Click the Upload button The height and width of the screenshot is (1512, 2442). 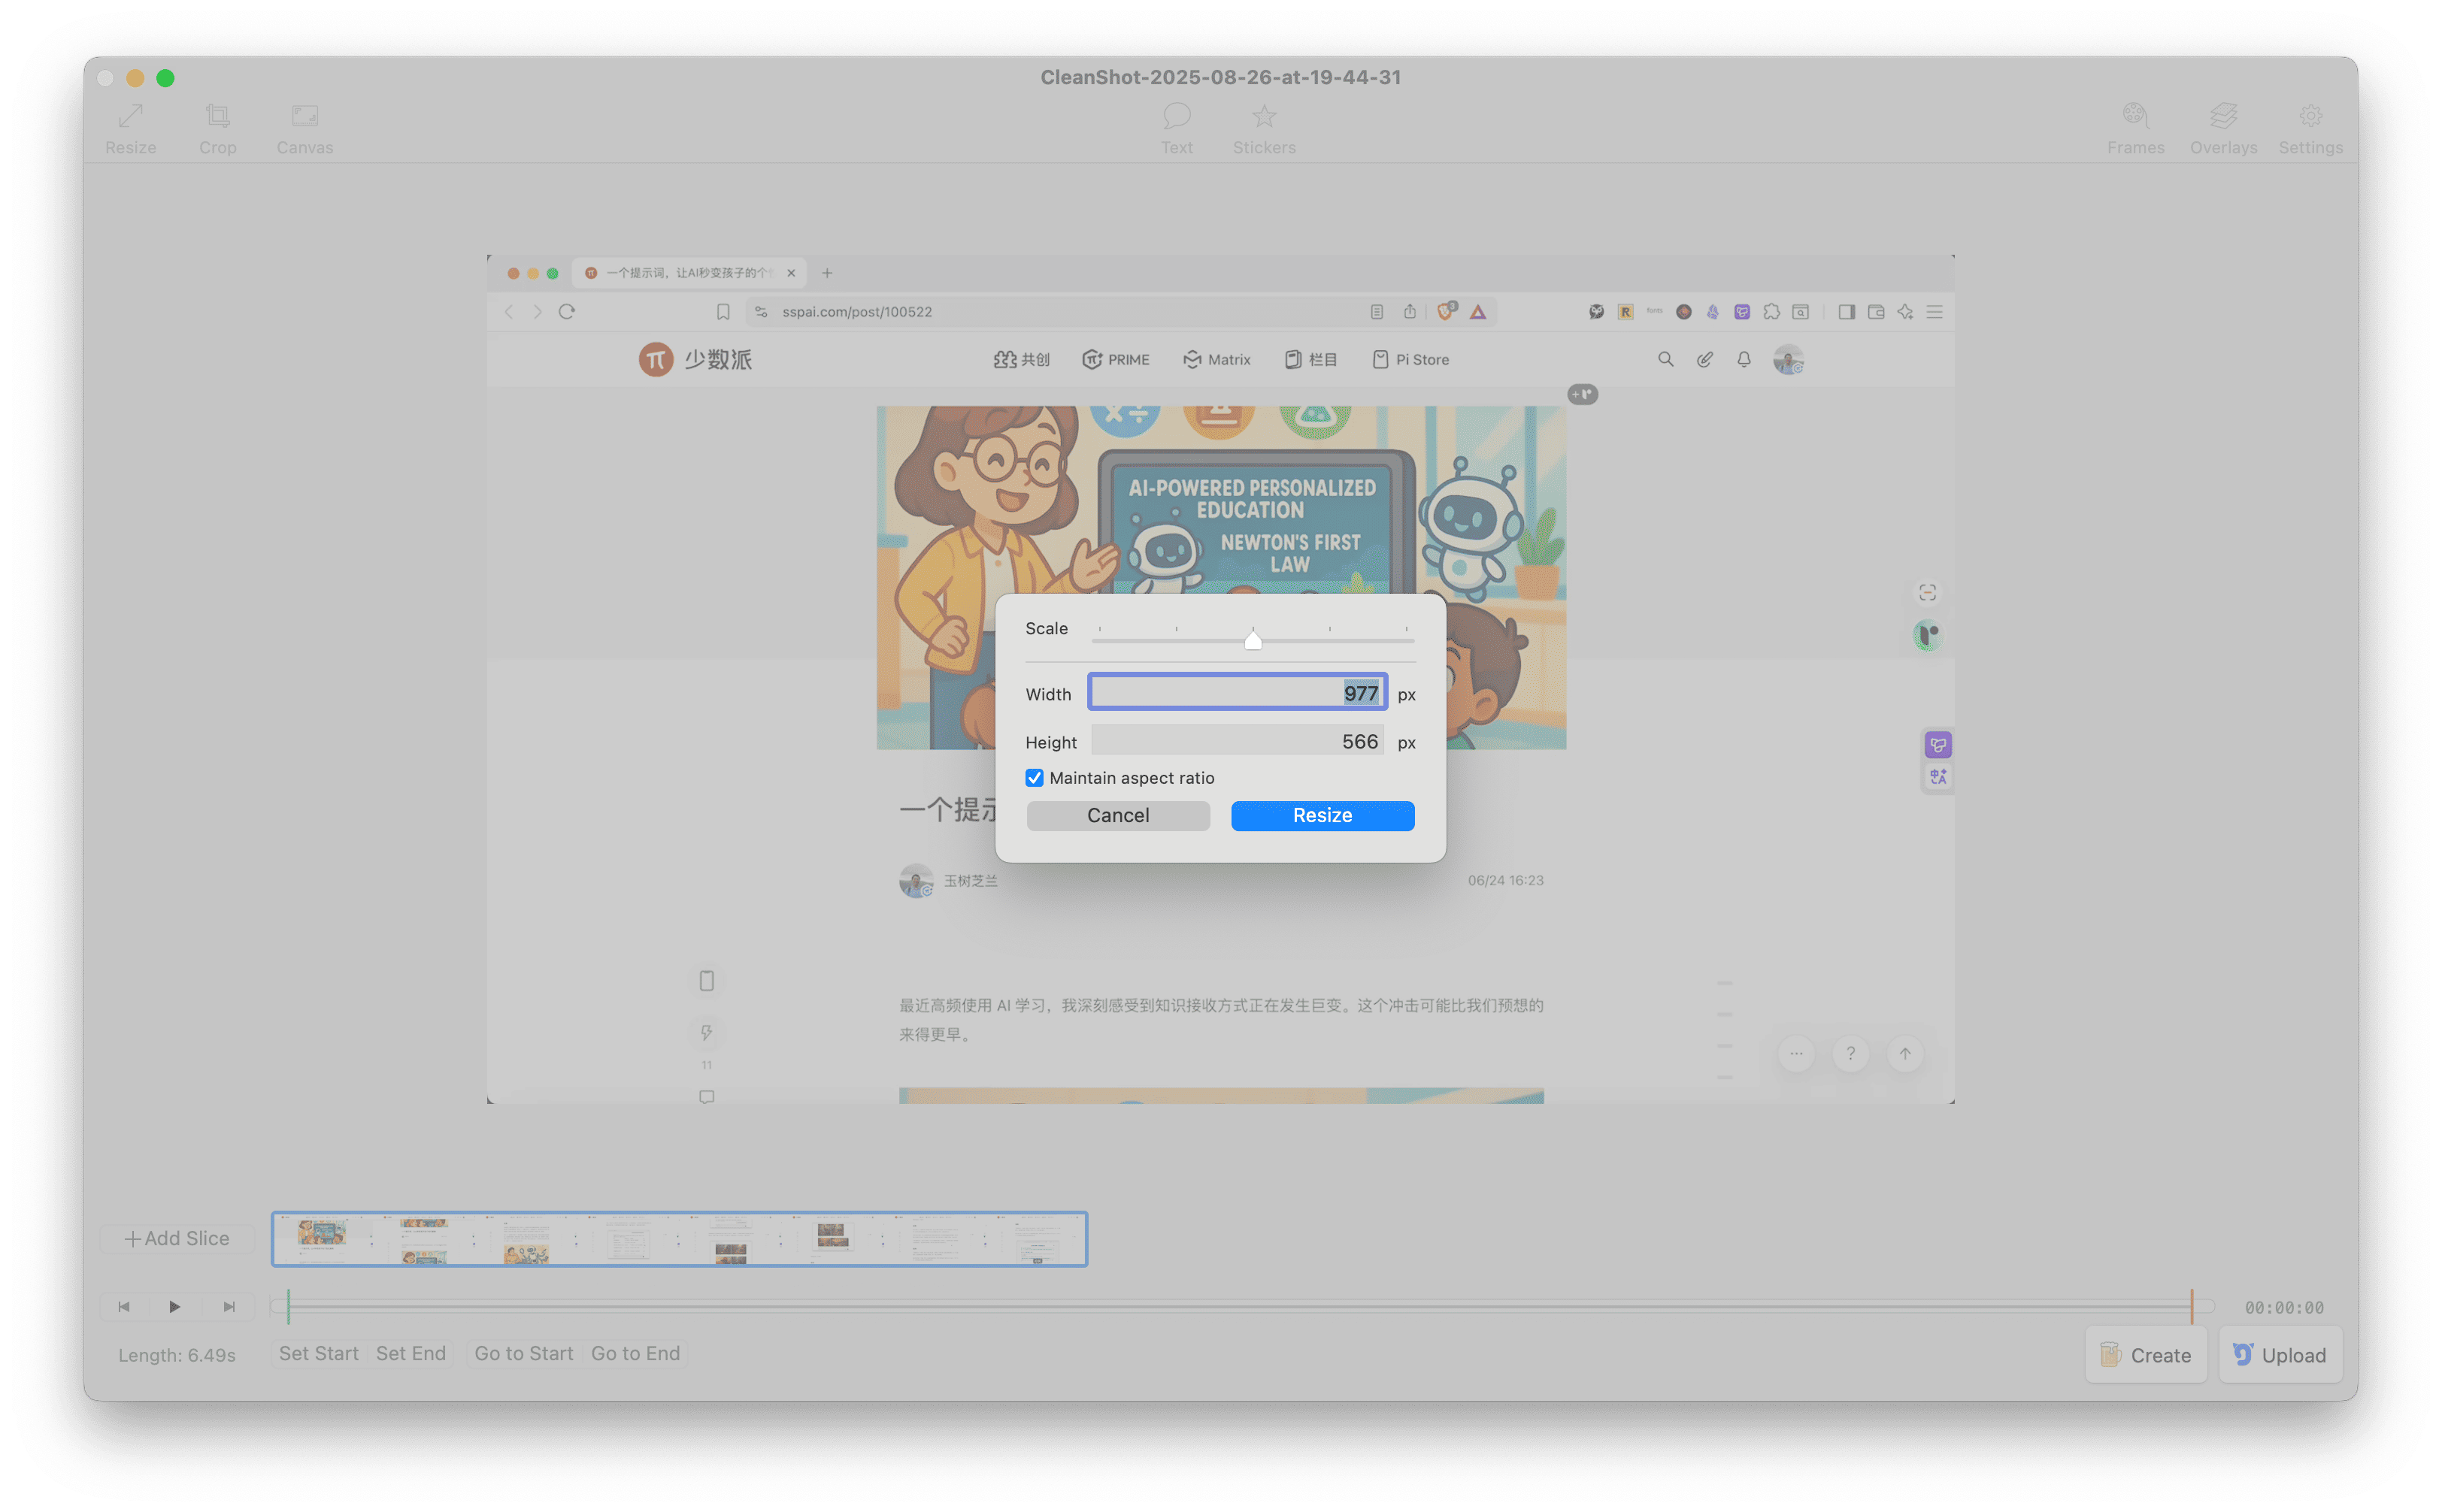click(x=2280, y=1355)
